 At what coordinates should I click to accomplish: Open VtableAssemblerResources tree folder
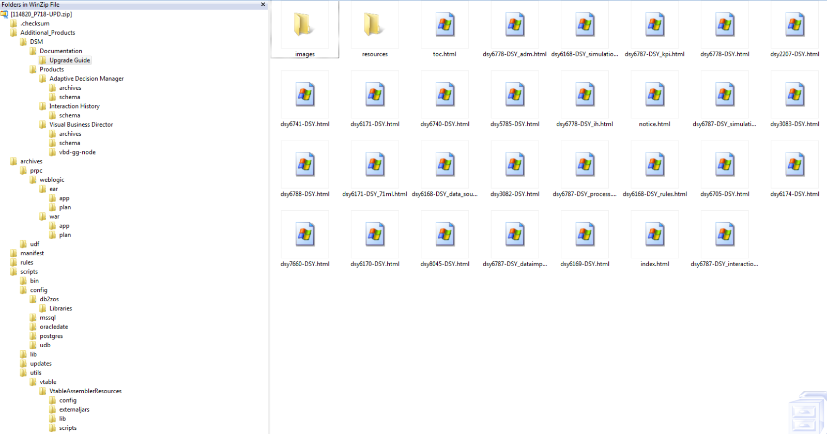[x=85, y=391]
